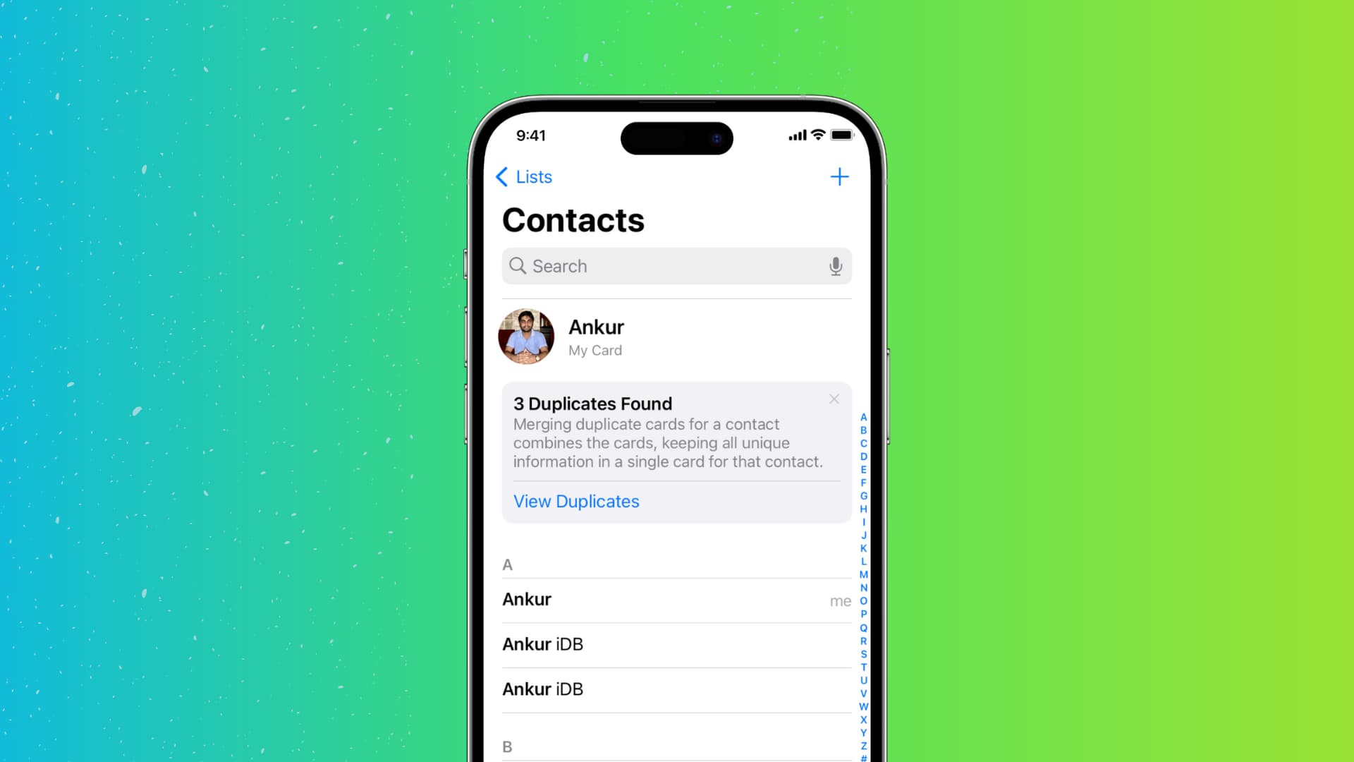Click View Duplicates link
Viewport: 1354px width, 762px height.
click(x=575, y=502)
